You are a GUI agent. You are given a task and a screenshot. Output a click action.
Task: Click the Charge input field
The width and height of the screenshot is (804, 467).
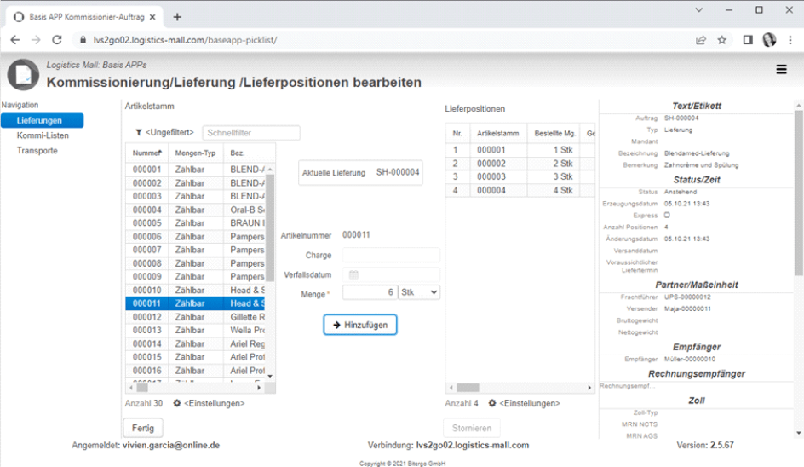click(x=391, y=255)
